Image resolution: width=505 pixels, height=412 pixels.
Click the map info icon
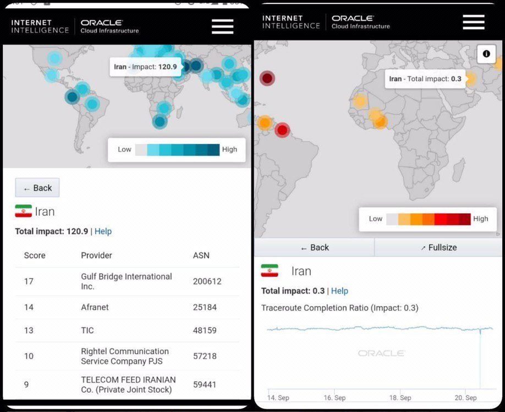coord(486,54)
